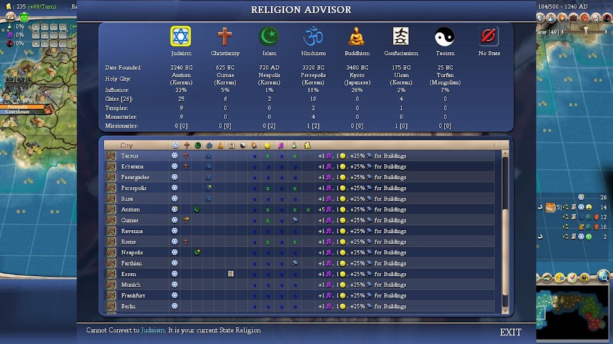The height and width of the screenshot is (344, 613).
Task: Select the Islam crescent icon
Action: (269, 36)
